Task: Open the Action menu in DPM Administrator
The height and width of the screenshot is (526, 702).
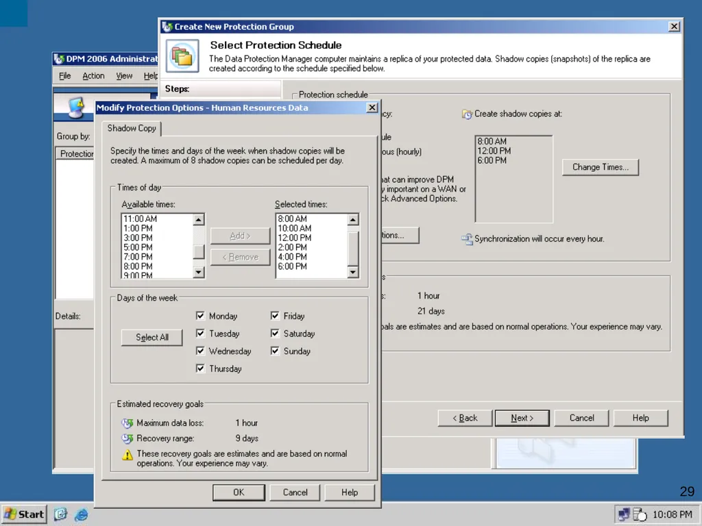Action: (93, 76)
